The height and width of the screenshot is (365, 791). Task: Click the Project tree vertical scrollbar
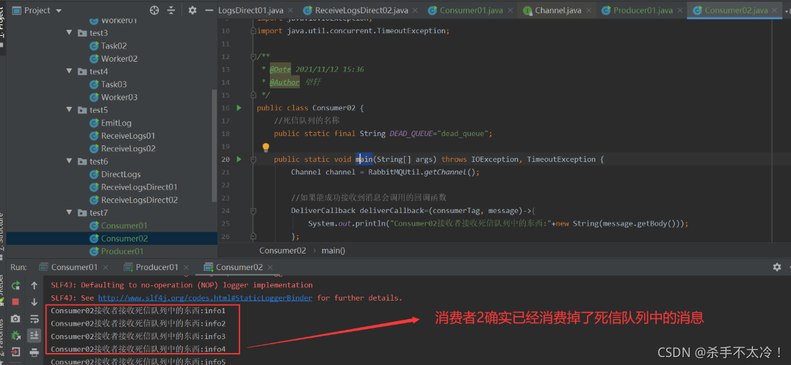click(215, 146)
